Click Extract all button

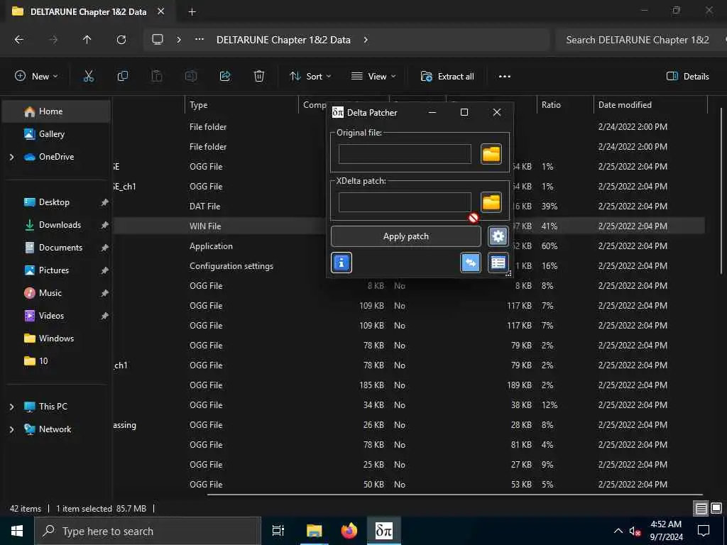(447, 77)
